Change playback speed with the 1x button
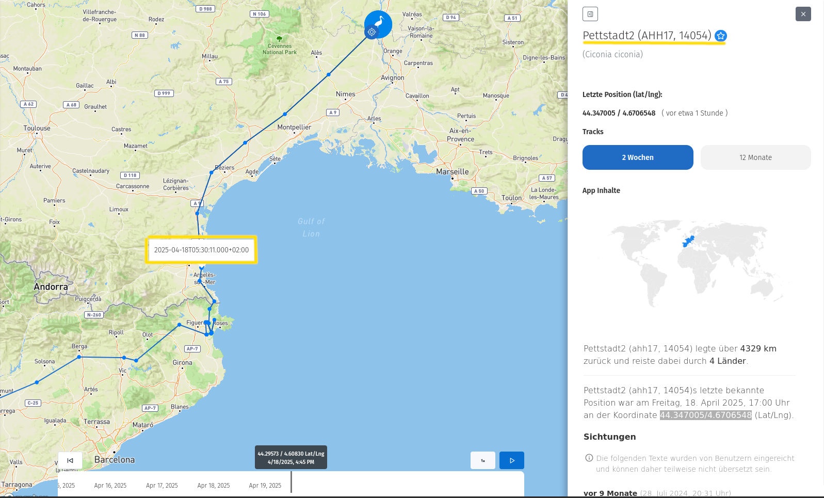Viewport: 824px width, 498px height. click(x=482, y=460)
